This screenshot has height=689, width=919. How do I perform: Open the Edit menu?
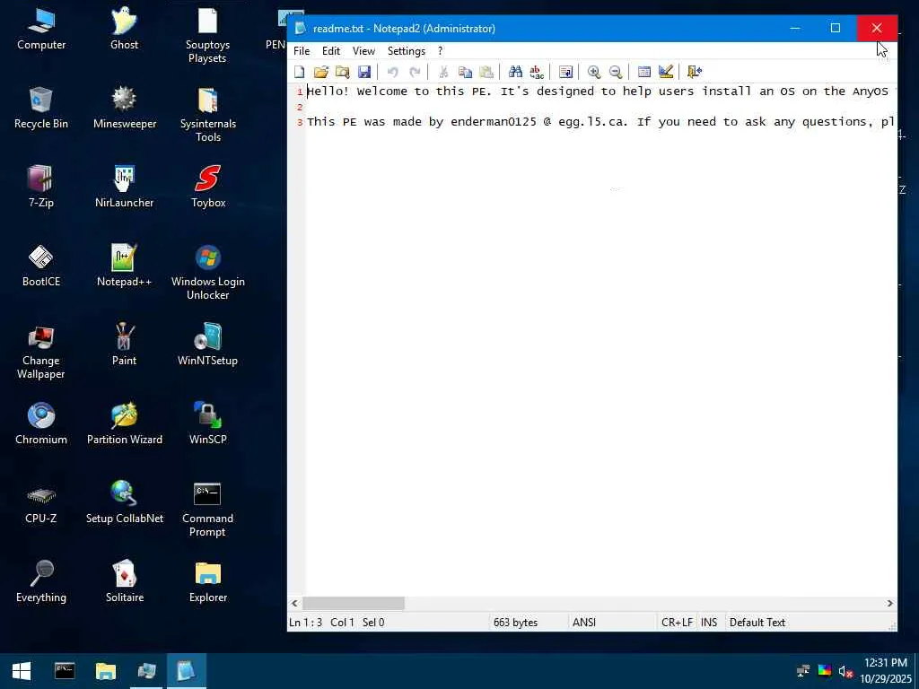tap(331, 51)
